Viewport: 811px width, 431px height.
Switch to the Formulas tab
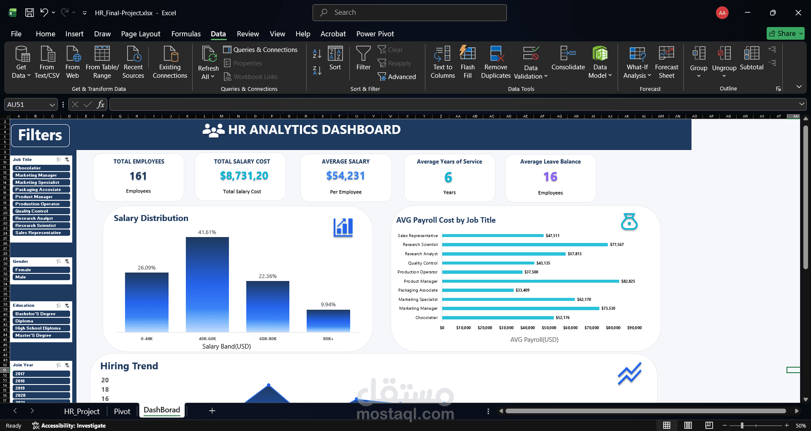pos(186,34)
